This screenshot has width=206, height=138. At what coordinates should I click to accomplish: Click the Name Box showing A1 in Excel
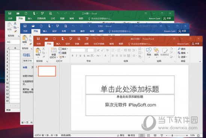pos(13,42)
